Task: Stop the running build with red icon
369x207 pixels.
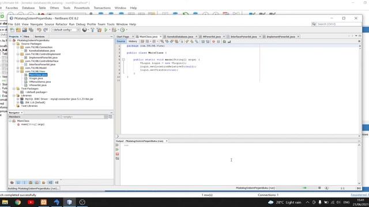Action: (117, 154)
